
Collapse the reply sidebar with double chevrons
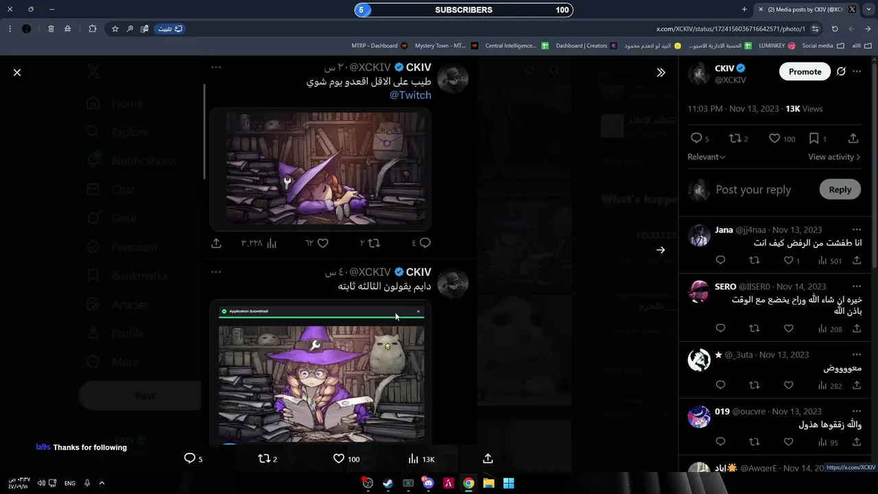(661, 72)
